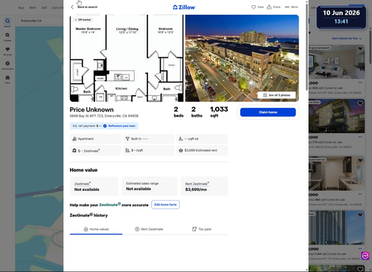The height and width of the screenshot is (272, 372).
Task: Open the floor plan photo
Action: click(x=126, y=58)
